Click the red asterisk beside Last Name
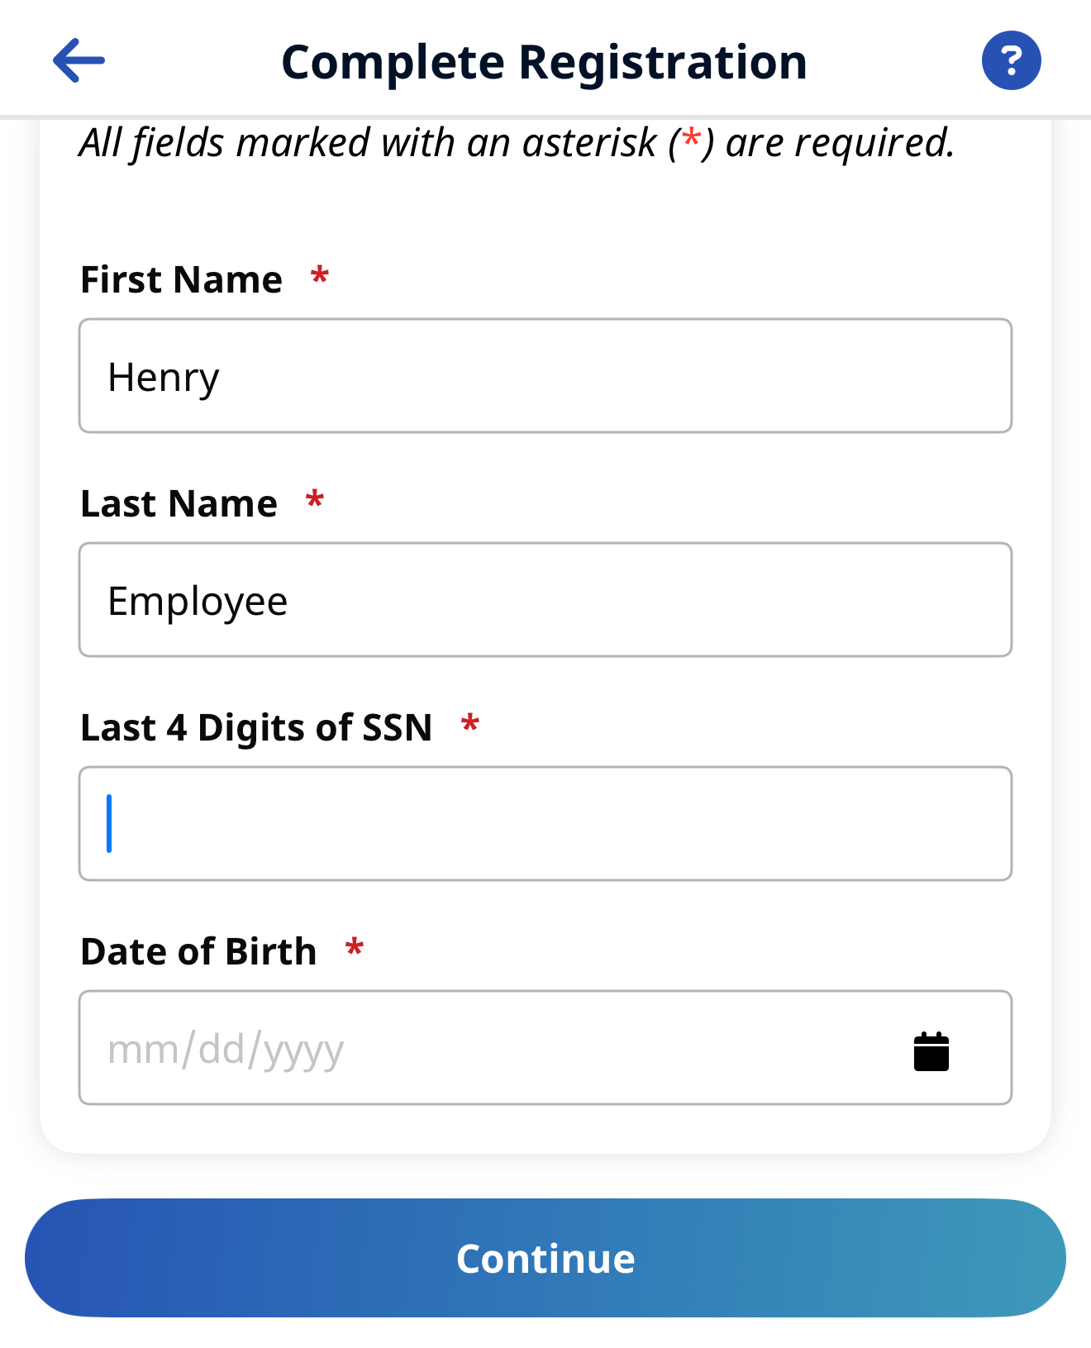 click(315, 500)
